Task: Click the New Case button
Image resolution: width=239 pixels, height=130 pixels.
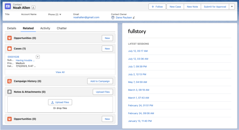Action: pyautogui.click(x=175, y=7)
